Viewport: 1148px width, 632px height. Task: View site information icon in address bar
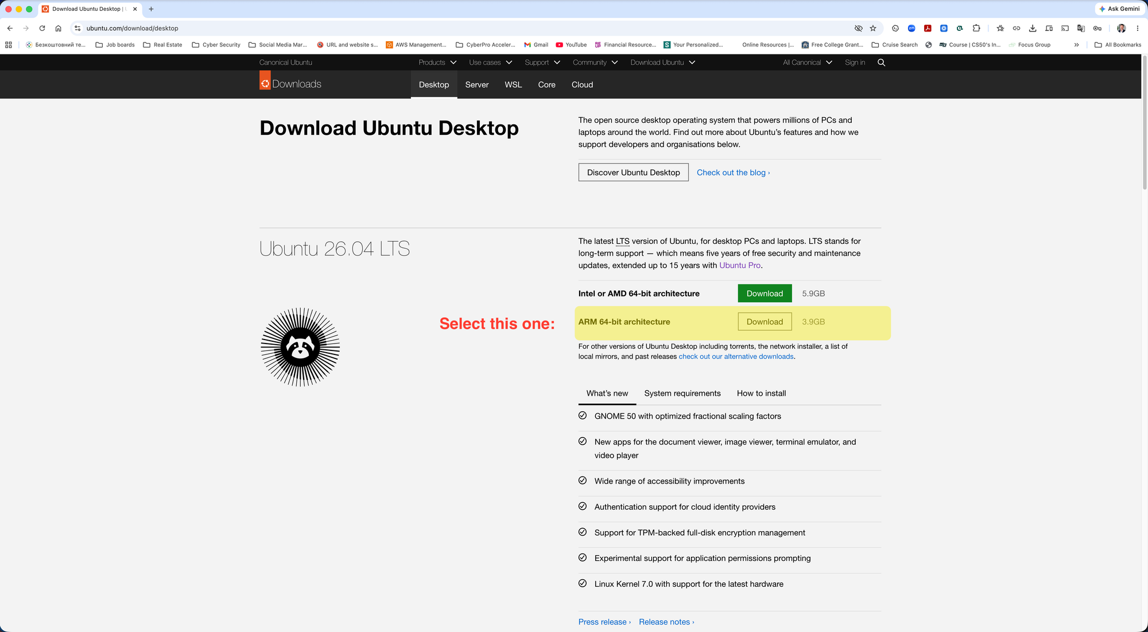77,28
